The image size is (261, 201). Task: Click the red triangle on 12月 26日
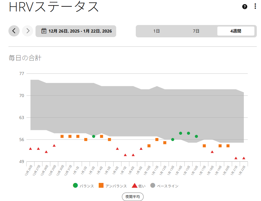[30, 149]
